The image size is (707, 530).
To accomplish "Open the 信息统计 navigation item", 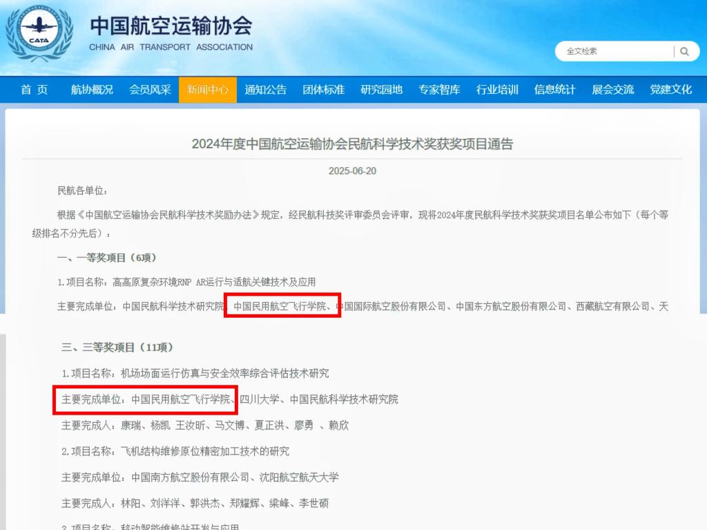I will coord(555,89).
